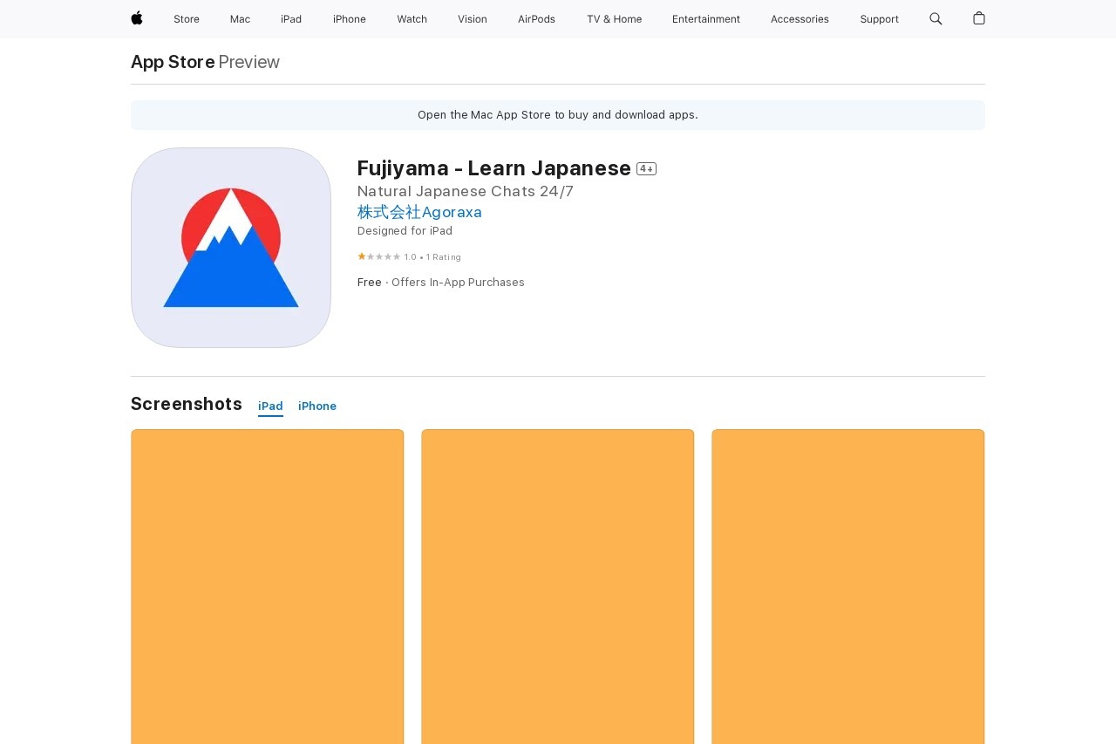Open the third orange screenshot thumbnail
Screen dimensions: 1116x744
(x=848, y=586)
